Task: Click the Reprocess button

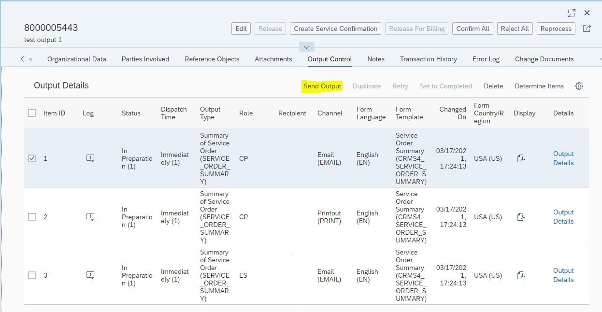Action: pyautogui.click(x=556, y=28)
